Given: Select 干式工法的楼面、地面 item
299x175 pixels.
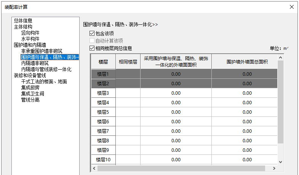Looking at the screenshot, I should click(44, 82).
